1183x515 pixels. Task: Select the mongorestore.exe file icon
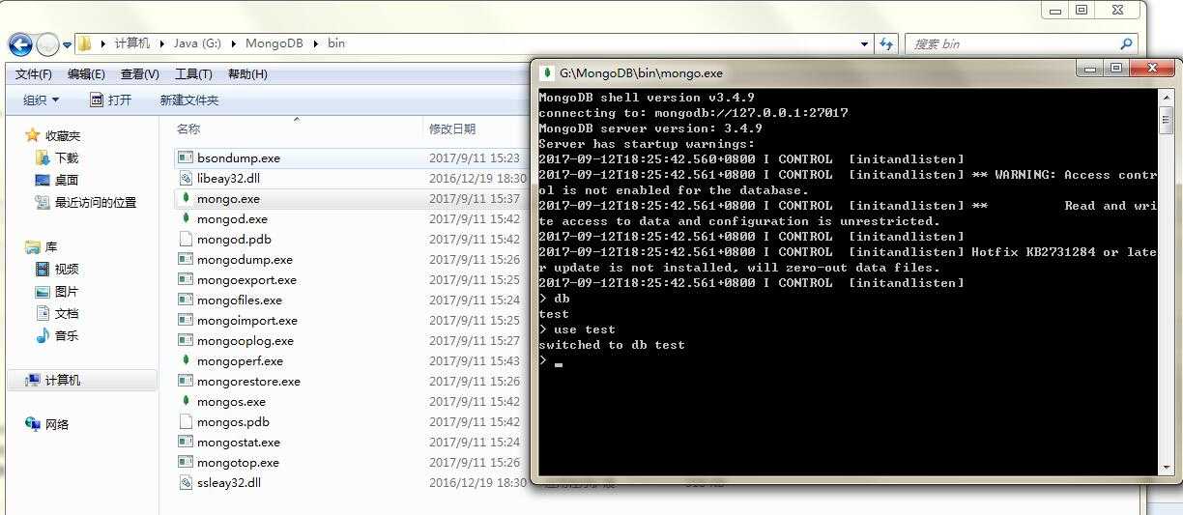point(187,381)
